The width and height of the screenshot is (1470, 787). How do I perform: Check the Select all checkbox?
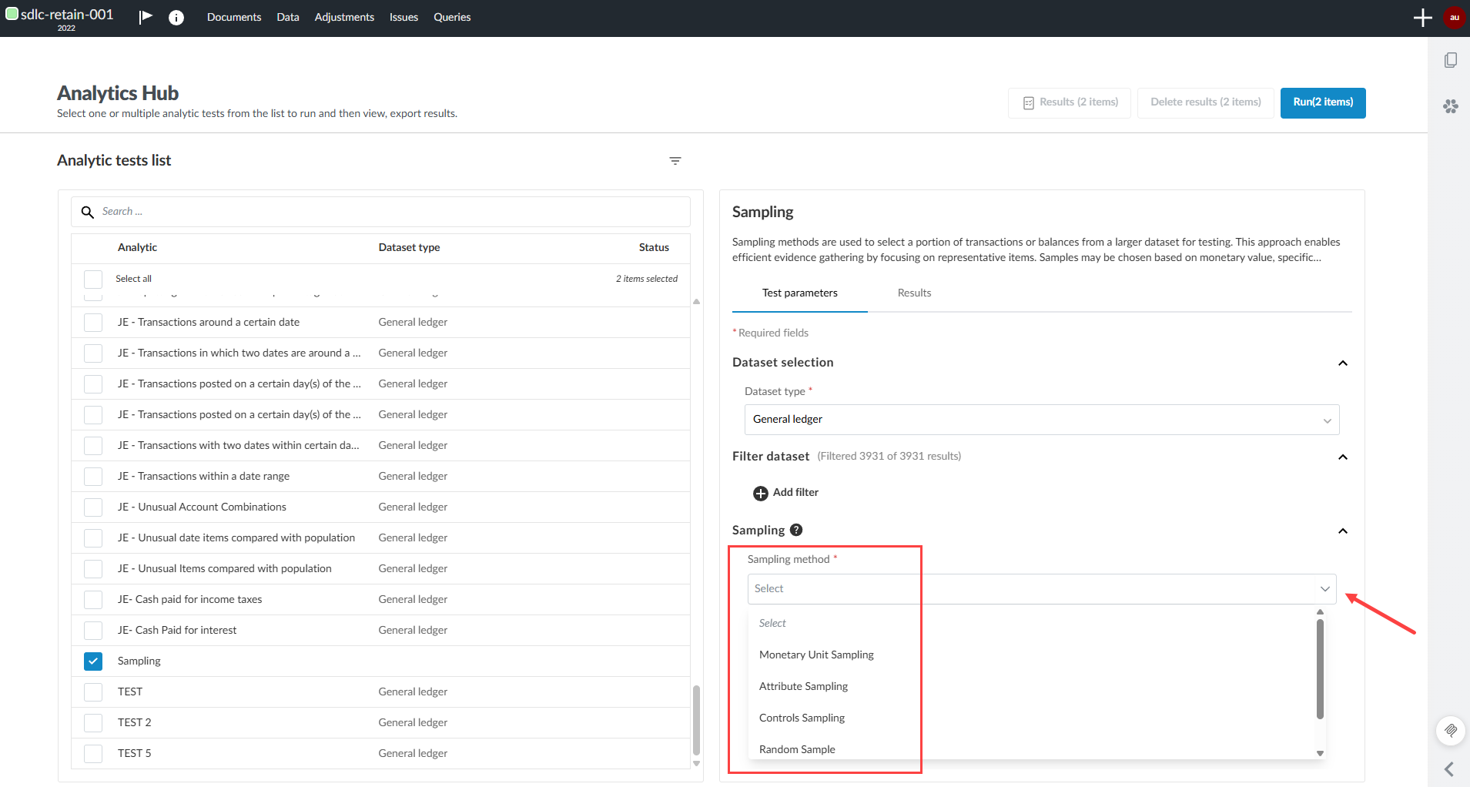pos(93,279)
